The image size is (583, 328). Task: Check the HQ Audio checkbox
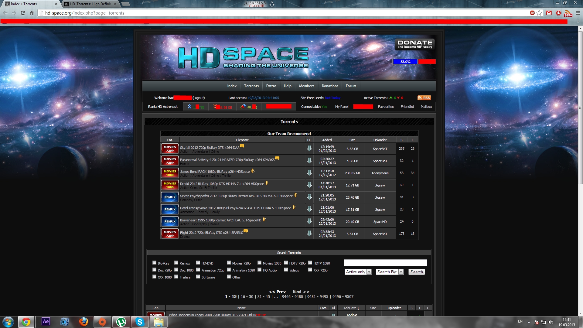click(259, 270)
